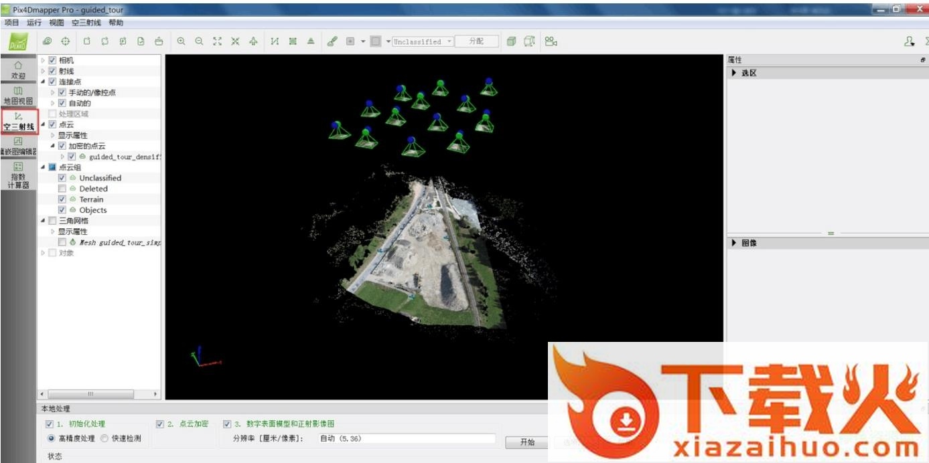Select the 快速检测 radio button
929x463 pixels.
point(104,439)
